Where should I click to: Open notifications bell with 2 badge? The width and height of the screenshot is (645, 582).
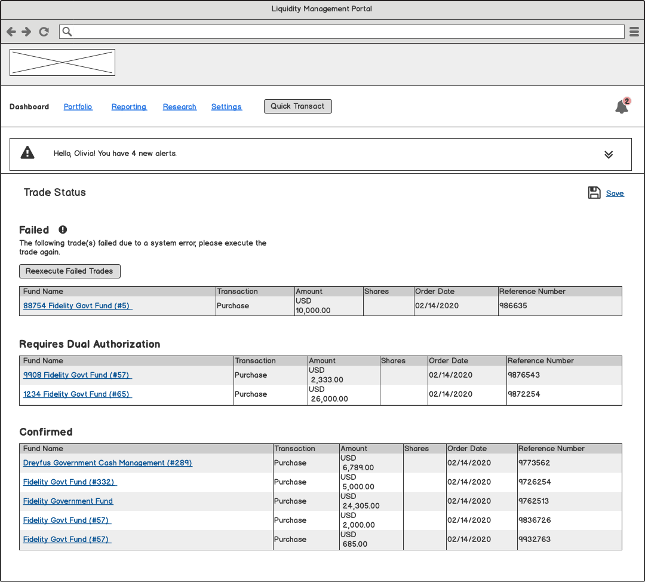click(x=622, y=106)
